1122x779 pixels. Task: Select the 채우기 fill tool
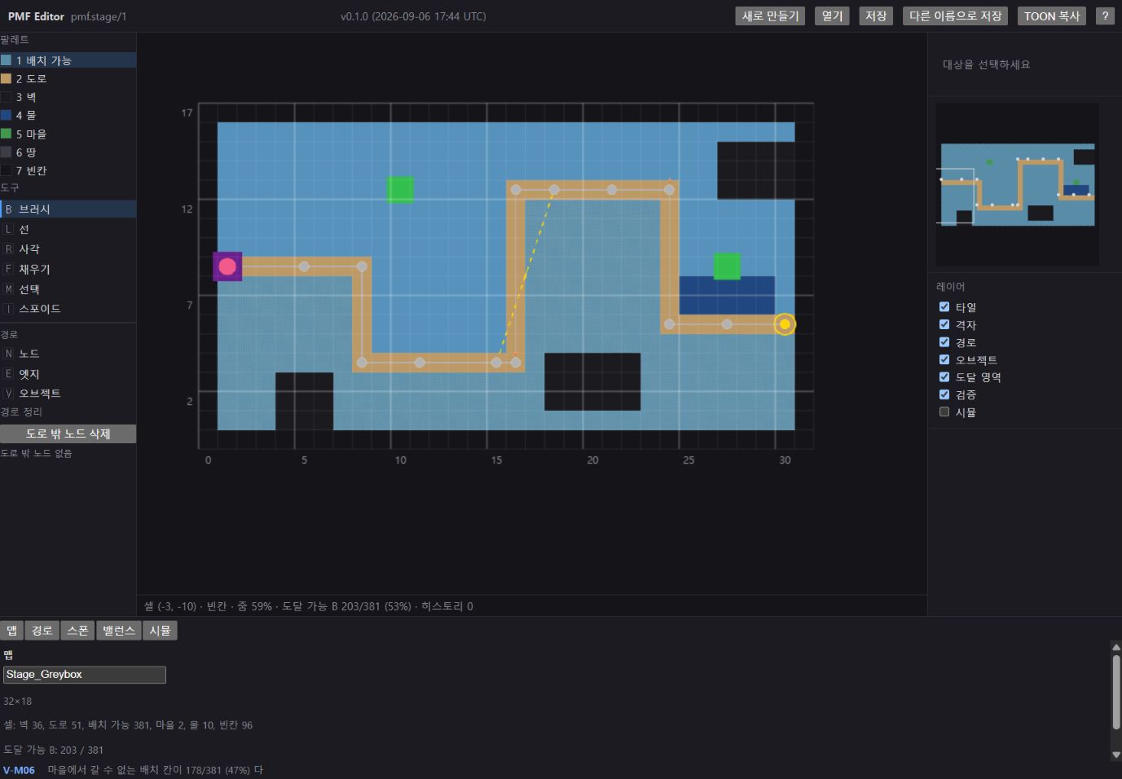click(68, 269)
